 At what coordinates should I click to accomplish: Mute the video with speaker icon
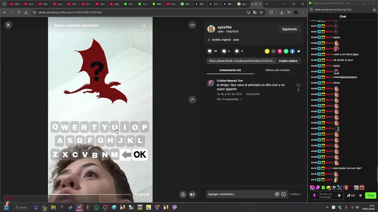tap(192, 194)
